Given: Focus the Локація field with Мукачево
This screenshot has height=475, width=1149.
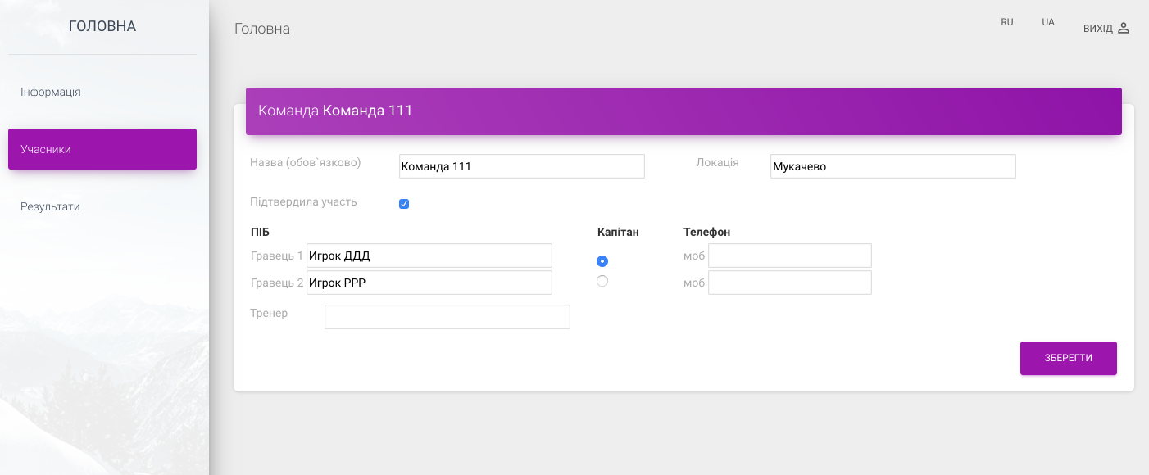Looking at the screenshot, I should click(893, 166).
